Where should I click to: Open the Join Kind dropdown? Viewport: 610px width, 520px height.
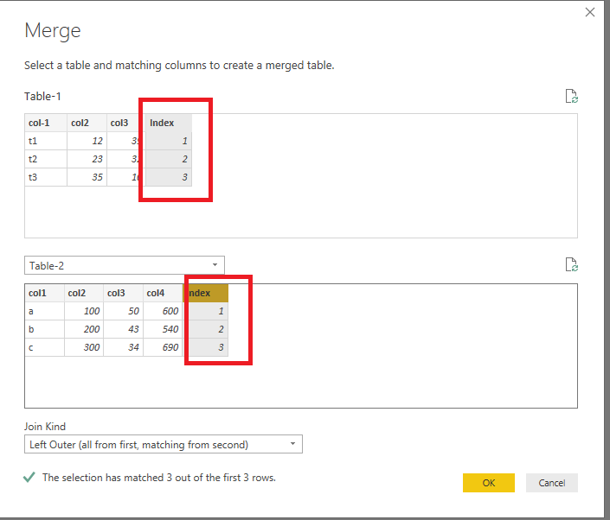(x=164, y=444)
